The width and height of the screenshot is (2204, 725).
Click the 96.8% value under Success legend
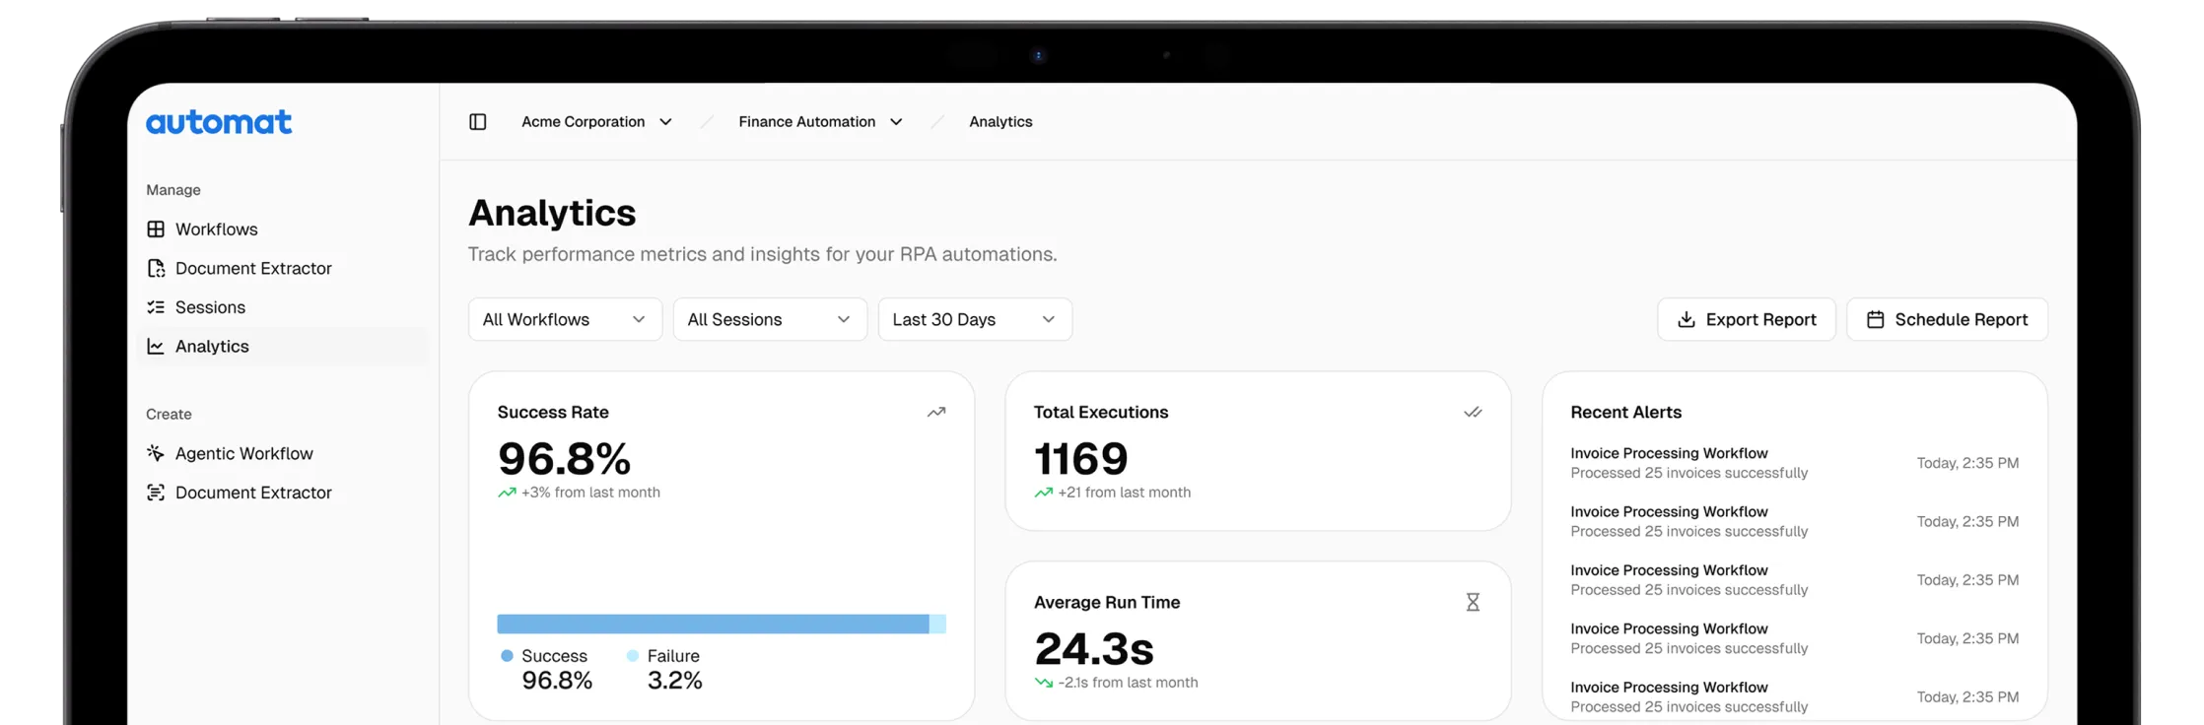tap(557, 680)
